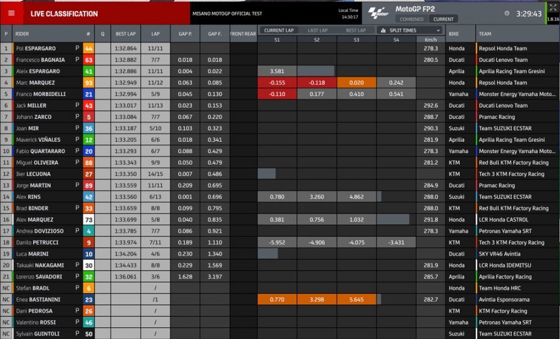Click the S4 sector header
The width and height of the screenshot is (560, 339).
pos(396,40)
